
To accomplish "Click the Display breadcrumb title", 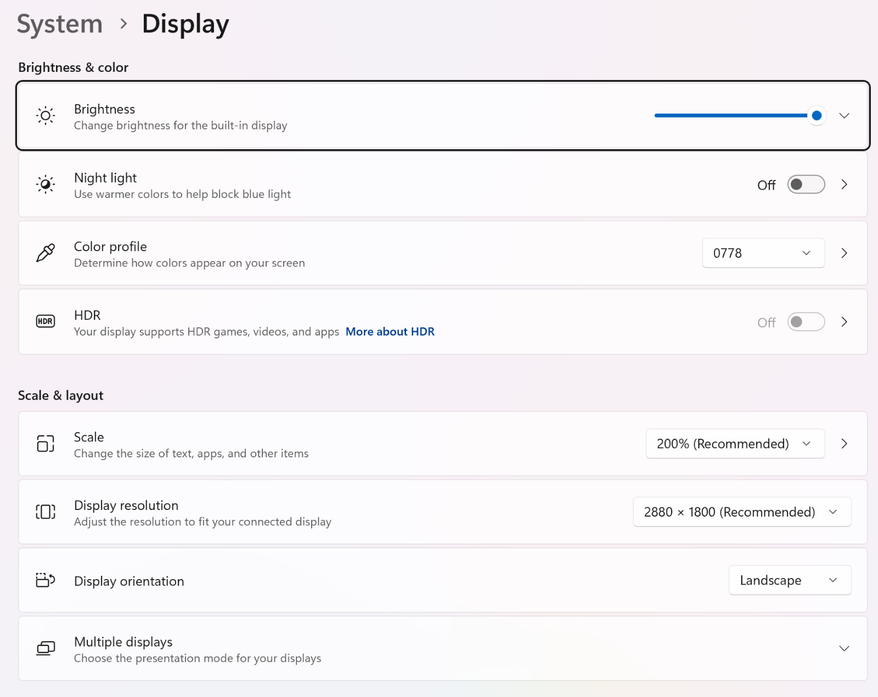I will [x=185, y=24].
